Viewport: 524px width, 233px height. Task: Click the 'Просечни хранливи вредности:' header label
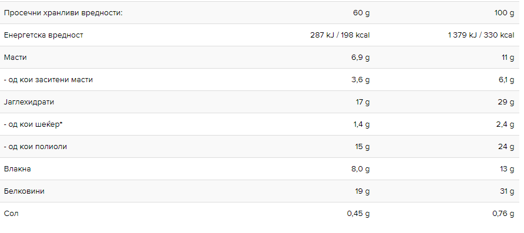63,13
